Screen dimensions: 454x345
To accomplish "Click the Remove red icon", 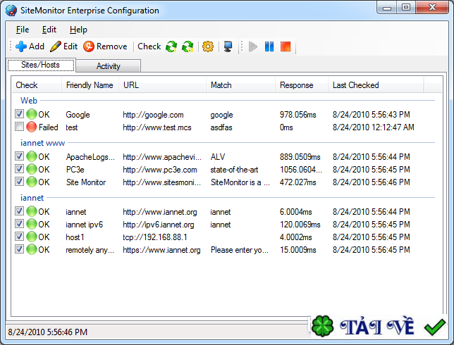I will click(89, 46).
